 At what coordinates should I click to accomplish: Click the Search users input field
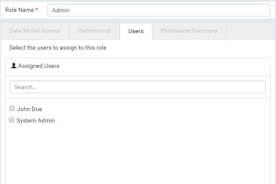pyautogui.click(x=138, y=87)
